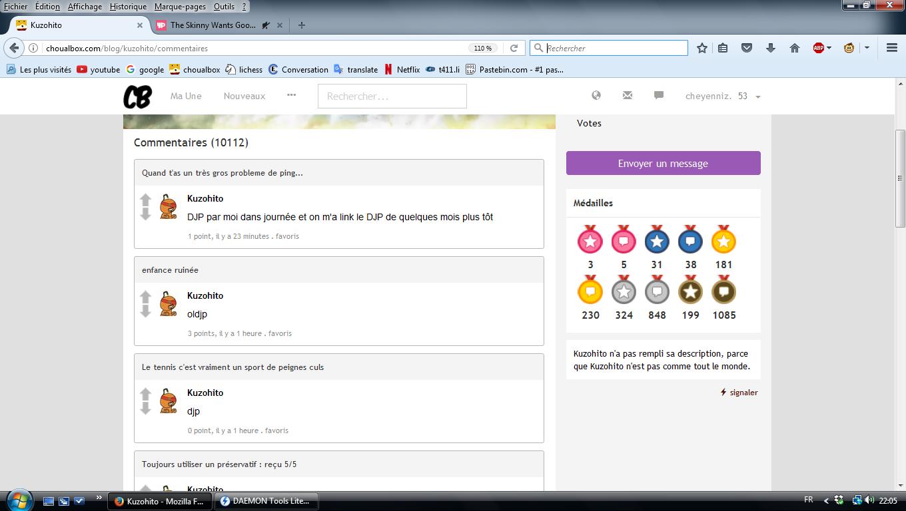Click the 110 % zoom indicator

(x=483, y=48)
